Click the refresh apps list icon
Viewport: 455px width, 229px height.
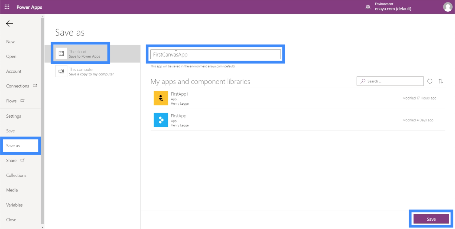tap(430, 81)
